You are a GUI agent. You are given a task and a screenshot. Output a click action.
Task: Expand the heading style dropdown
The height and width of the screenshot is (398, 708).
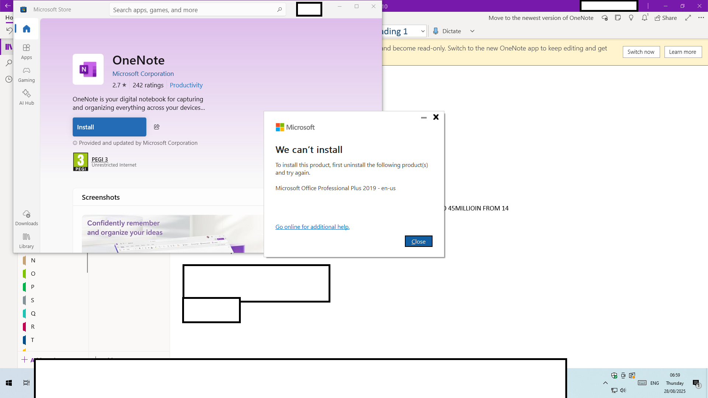tap(423, 31)
